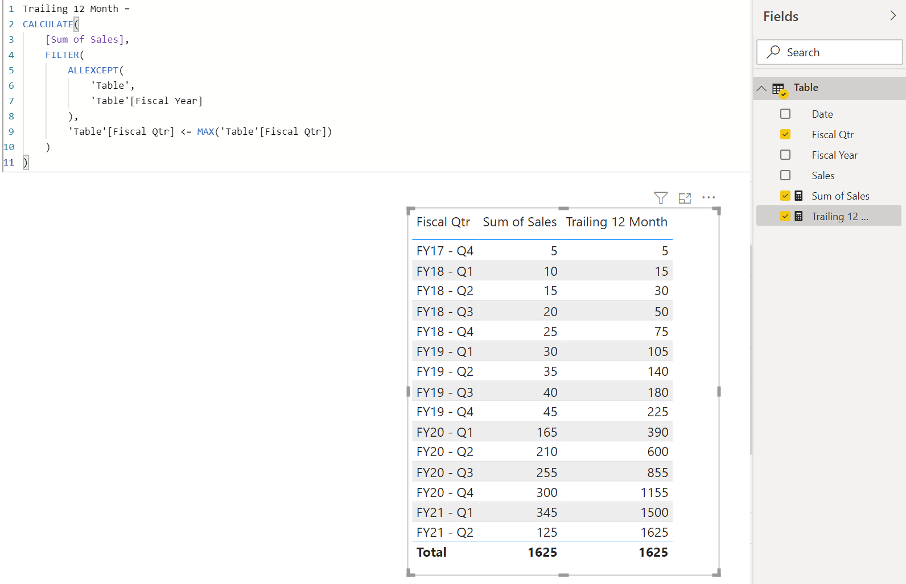The width and height of the screenshot is (906, 584).
Task: Open the visual filter icon
Action: click(x=661, y=198)
